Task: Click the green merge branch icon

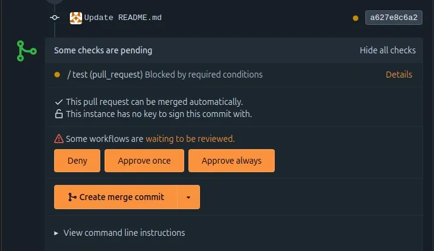Action: pos(26,51)
